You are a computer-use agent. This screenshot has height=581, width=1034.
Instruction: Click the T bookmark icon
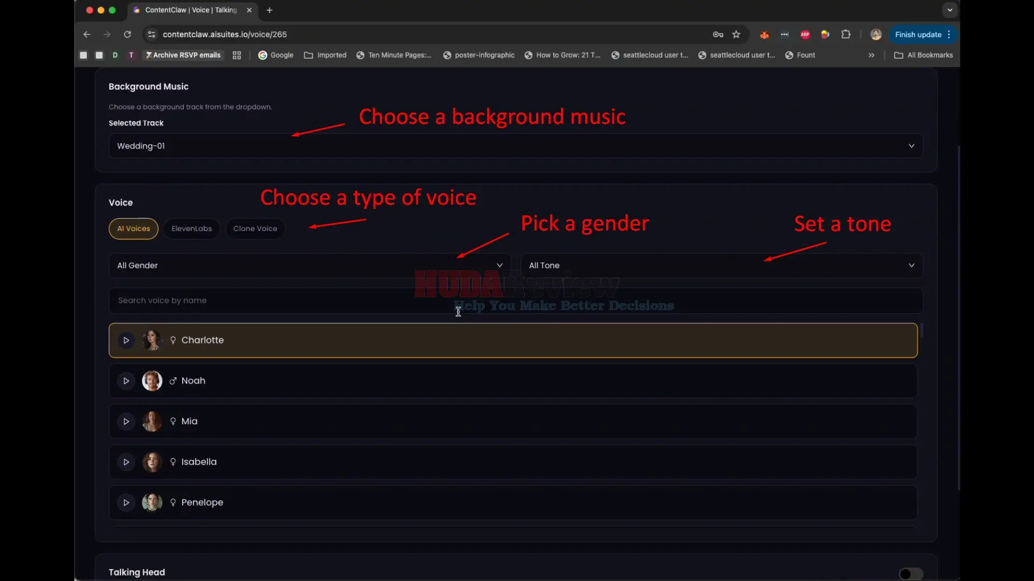tap(131, 55)
